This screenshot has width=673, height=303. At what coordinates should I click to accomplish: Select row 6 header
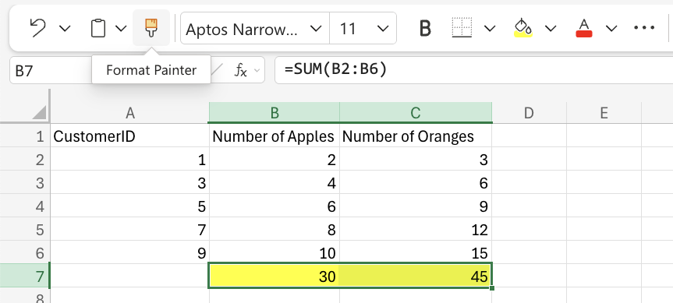click(x=25, y=253)
